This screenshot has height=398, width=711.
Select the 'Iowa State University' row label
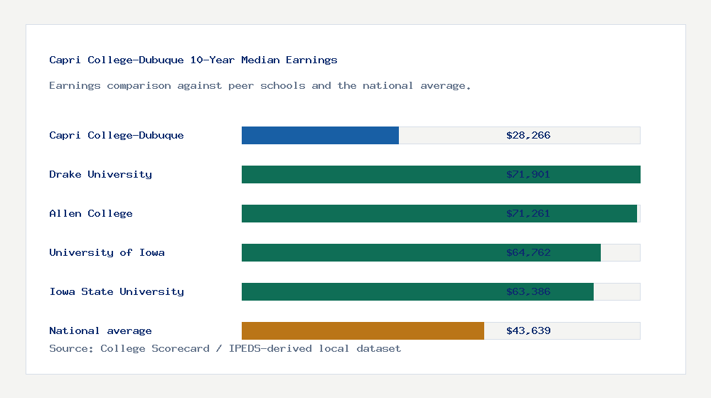pos(117,291)
